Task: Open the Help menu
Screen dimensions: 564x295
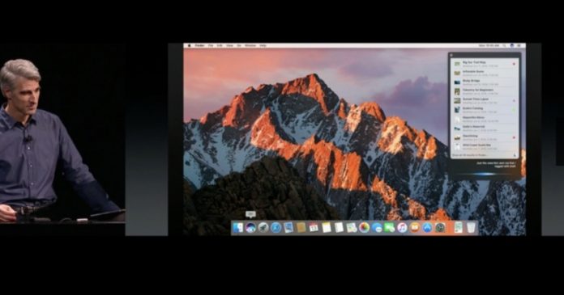Action: [x=263, y=45]
